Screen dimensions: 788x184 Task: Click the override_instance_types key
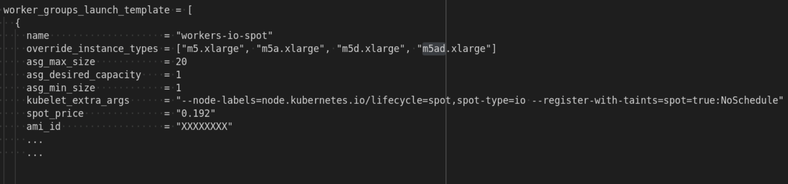[92, 49]
